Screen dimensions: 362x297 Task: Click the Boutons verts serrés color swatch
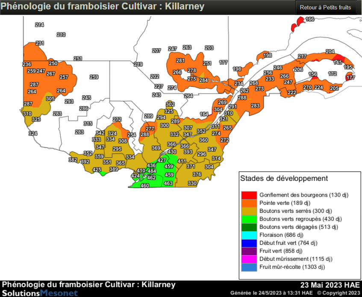click(x=249, y=211)
